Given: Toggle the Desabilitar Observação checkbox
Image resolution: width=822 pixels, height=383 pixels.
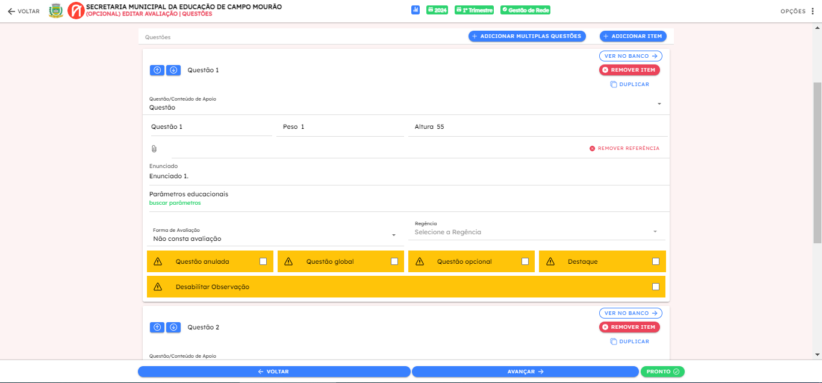Looking at the screenshot, I should pyautogui.click(x=656, y=287).
